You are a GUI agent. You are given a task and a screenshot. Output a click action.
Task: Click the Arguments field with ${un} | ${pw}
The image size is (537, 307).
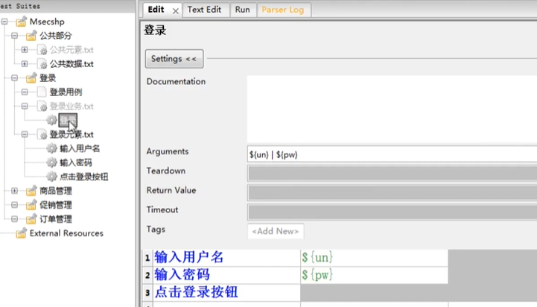[392, 154]
